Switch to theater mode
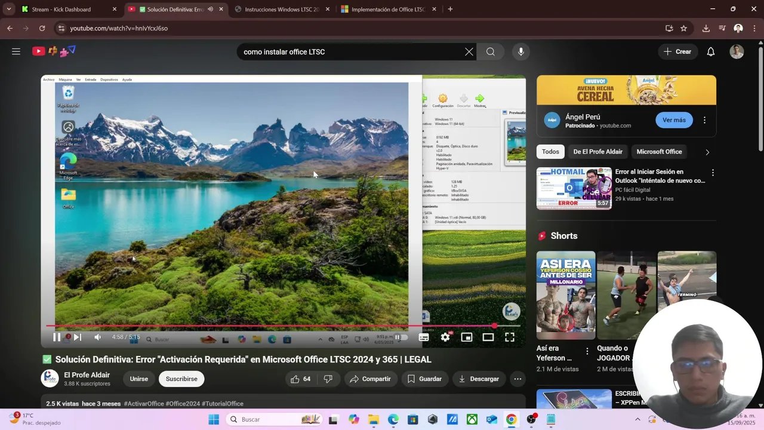 click(488, 337)
